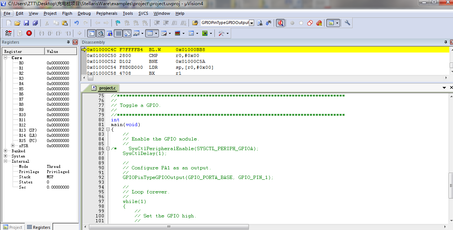Indent the selected lines icon
453x230 pixels.
coord(157,23)
